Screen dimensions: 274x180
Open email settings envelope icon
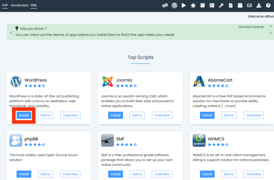click(x=249, y=5)
